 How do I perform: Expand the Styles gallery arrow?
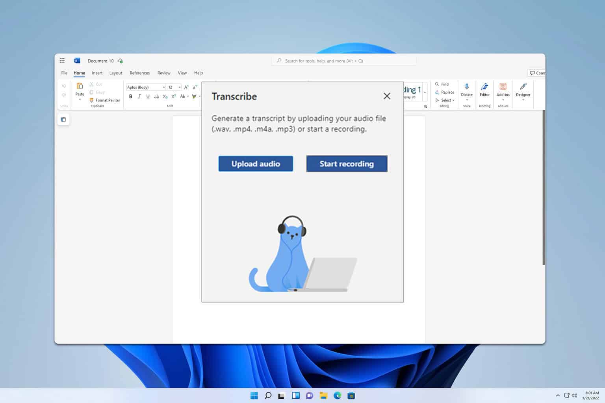coord(425,92)
